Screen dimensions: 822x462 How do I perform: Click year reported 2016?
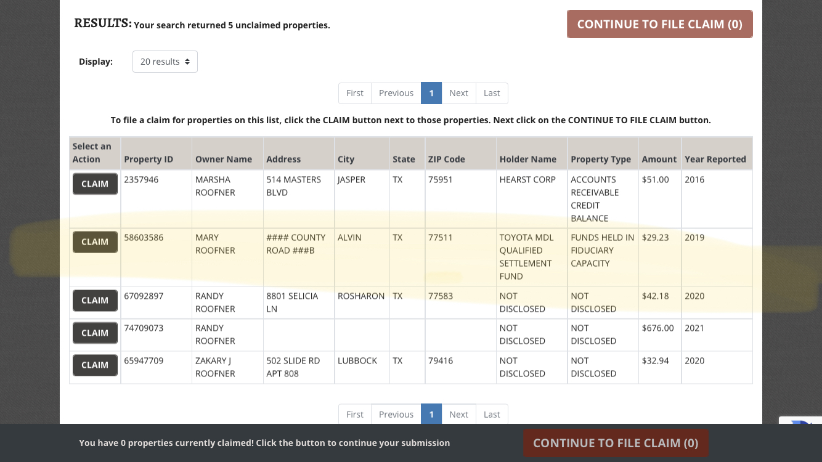pos(694,180)
